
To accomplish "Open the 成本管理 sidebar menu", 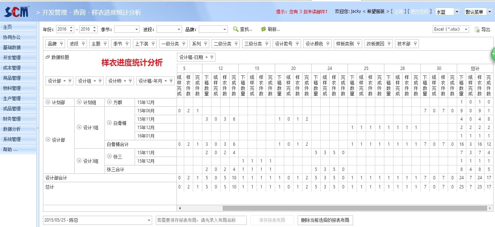I will pyautogui.click(x=12, y=67).
